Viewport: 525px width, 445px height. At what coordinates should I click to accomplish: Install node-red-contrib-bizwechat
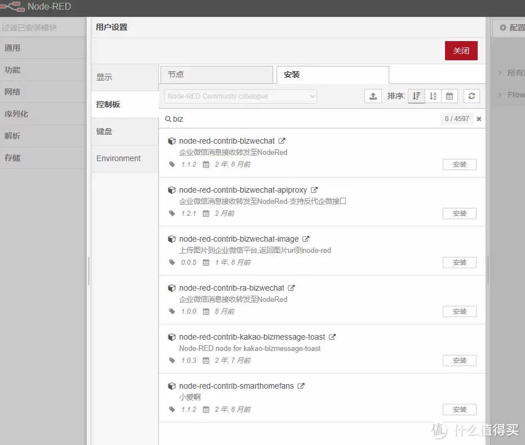pos(460,164)
